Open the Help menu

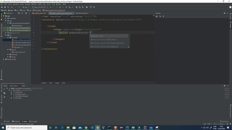64,4
